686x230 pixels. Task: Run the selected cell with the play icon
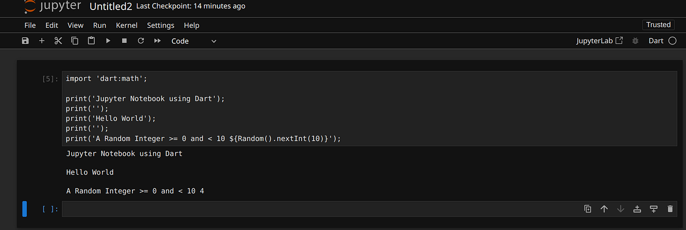click(x=108, y=41)
